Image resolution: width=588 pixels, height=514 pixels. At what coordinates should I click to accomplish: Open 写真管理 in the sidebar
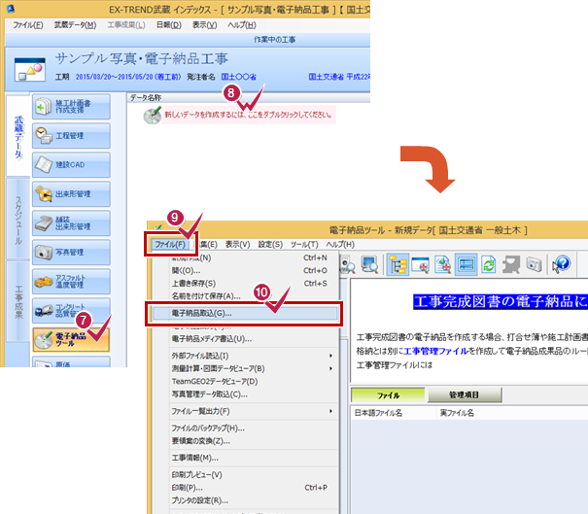tap(71, 253)
